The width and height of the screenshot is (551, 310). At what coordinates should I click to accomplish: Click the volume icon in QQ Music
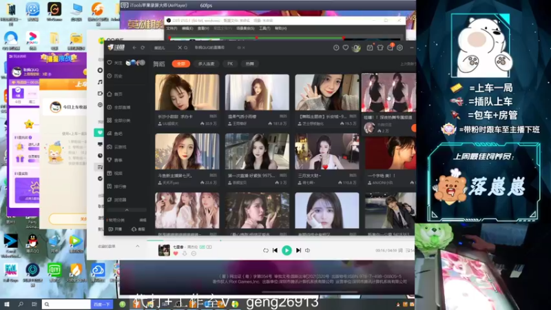307,250
